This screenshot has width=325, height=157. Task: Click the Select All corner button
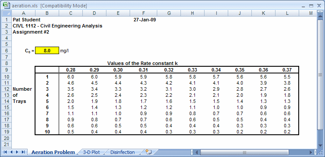(6, 13)
